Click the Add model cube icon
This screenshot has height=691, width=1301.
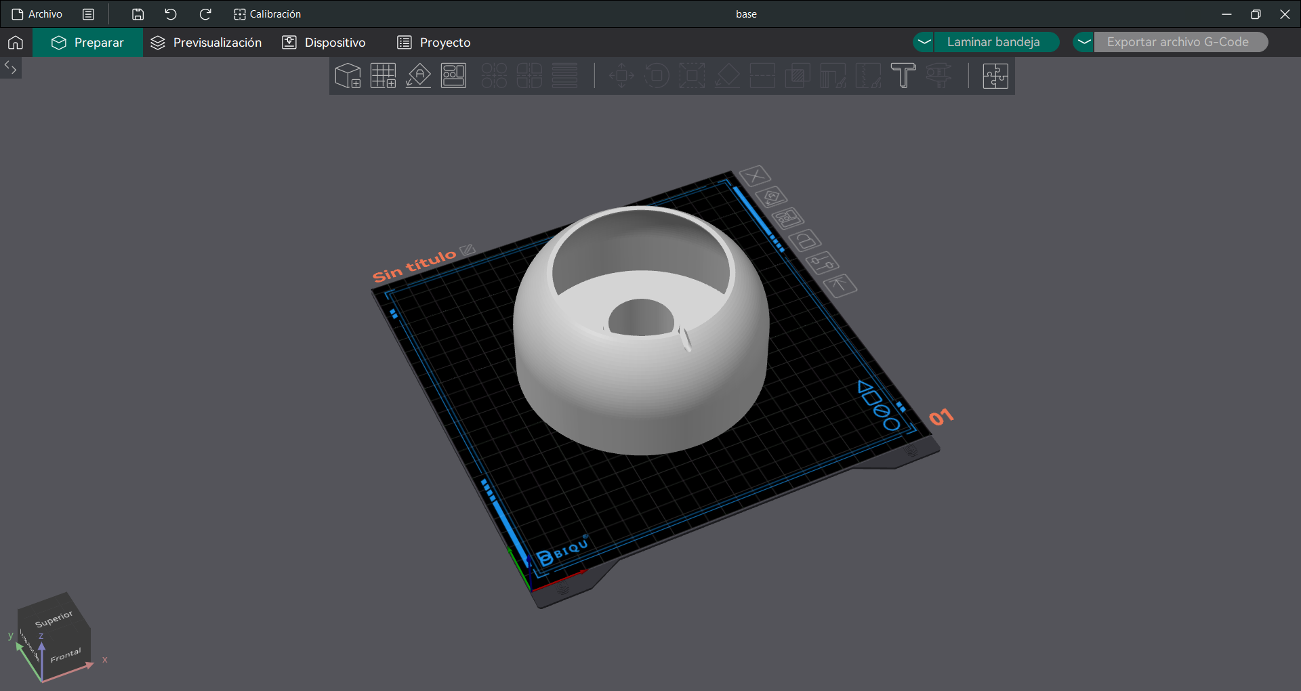click(348, 76)
